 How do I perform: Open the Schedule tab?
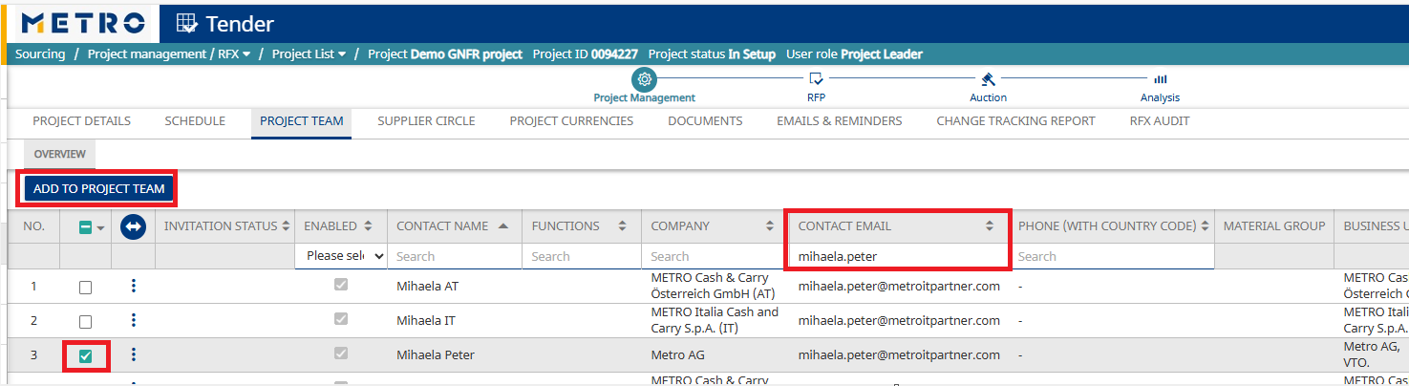(195, 121)
